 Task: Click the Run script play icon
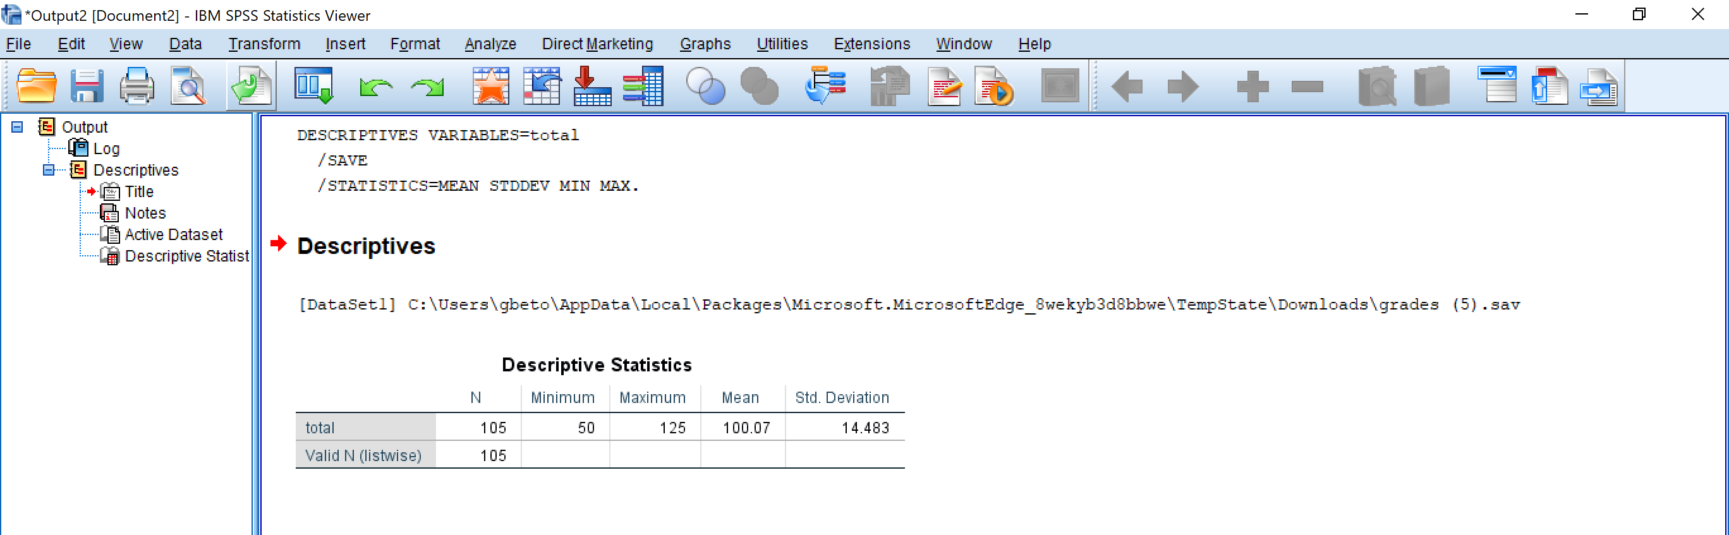(994, 86)
